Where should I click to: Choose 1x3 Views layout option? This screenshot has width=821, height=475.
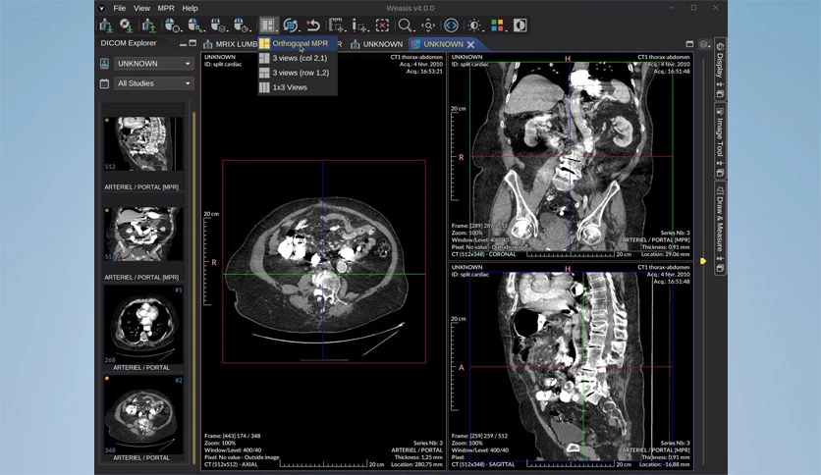coord(297,87)
